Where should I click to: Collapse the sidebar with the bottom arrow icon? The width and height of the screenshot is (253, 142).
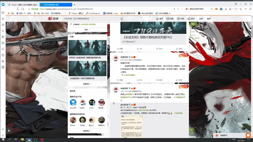pos(3,135)
